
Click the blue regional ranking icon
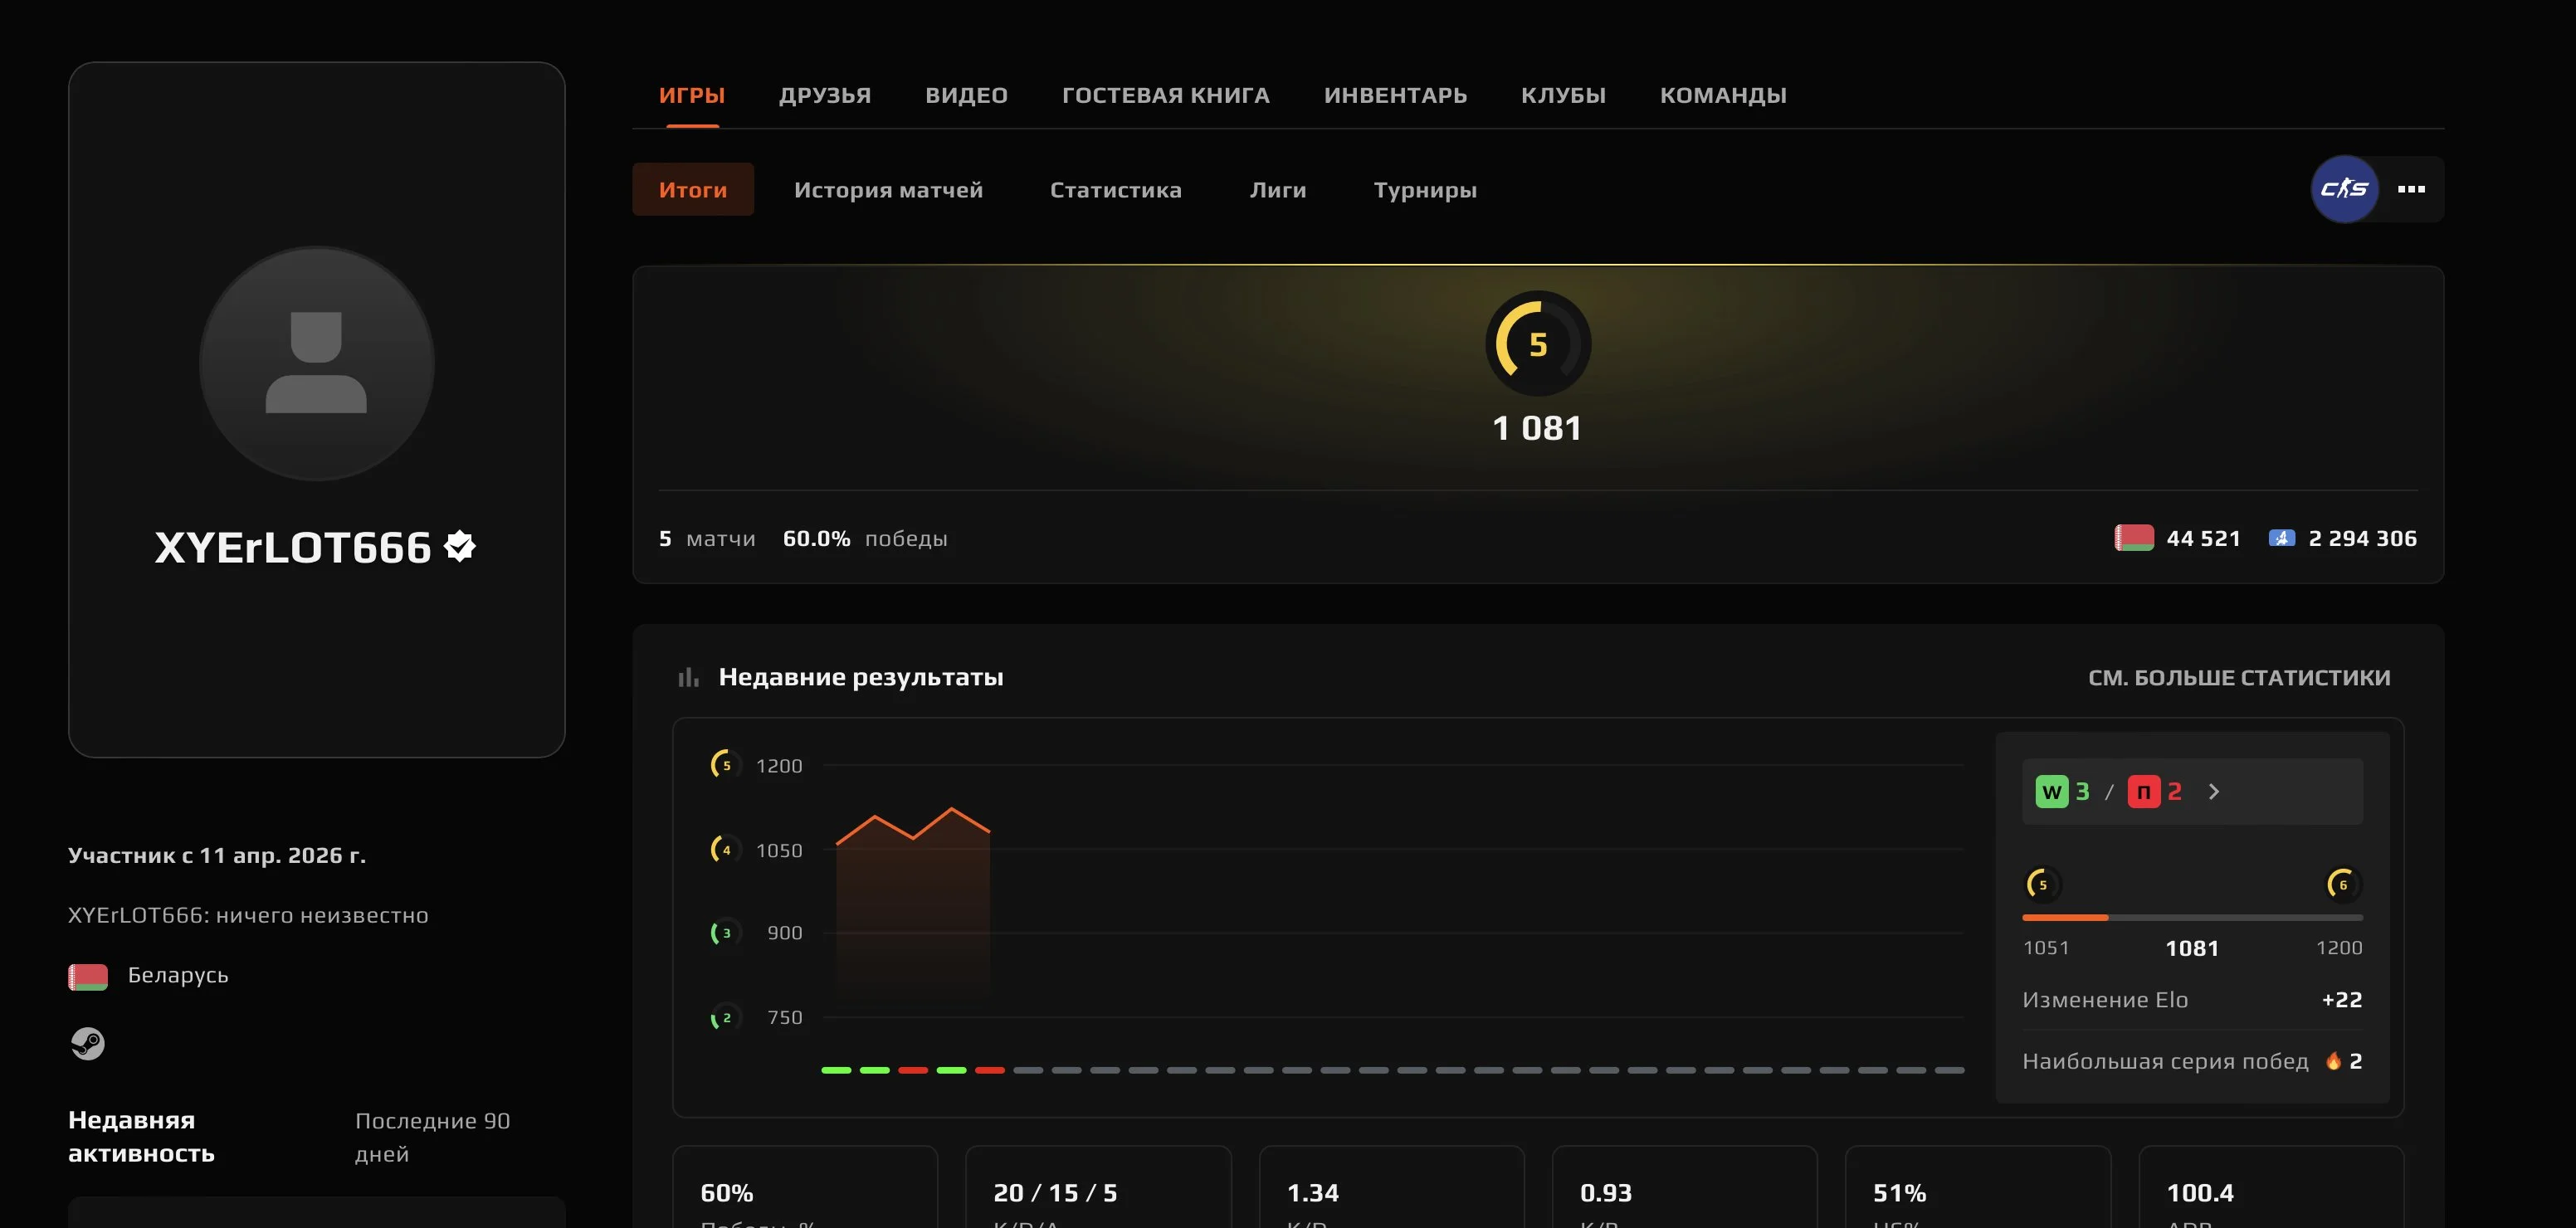click(2281, 538)
